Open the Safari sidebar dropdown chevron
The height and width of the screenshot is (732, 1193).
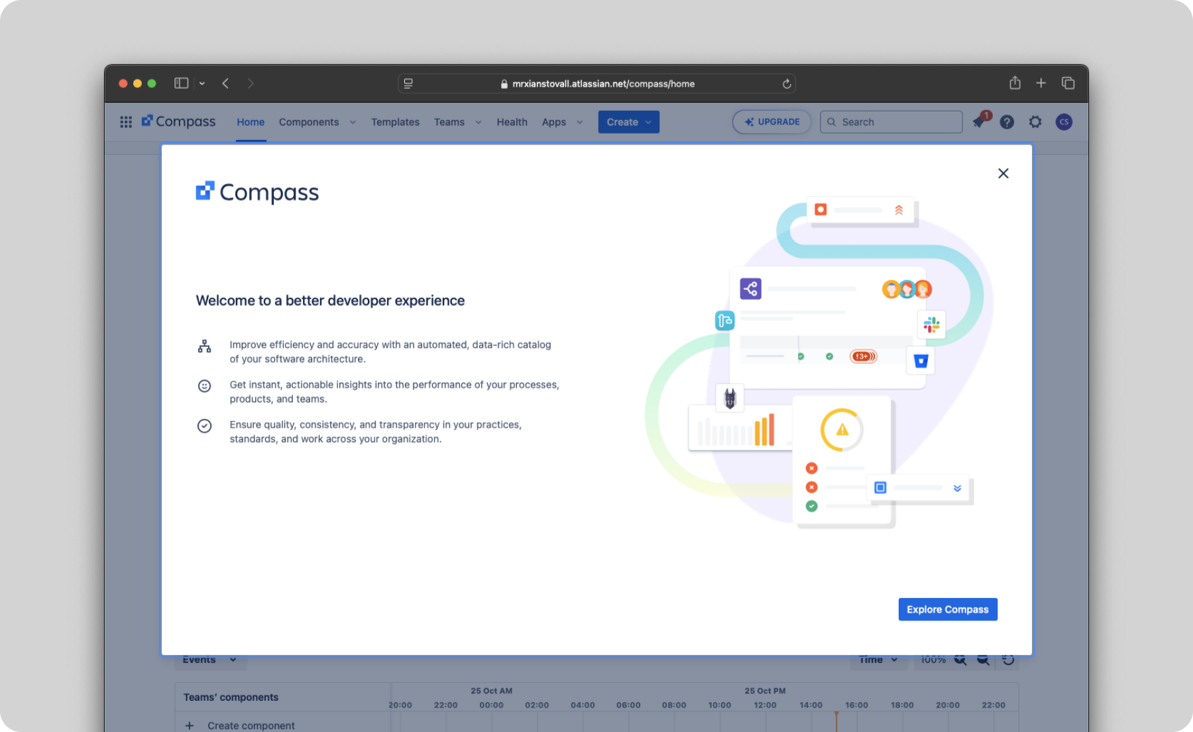point(202,84)
